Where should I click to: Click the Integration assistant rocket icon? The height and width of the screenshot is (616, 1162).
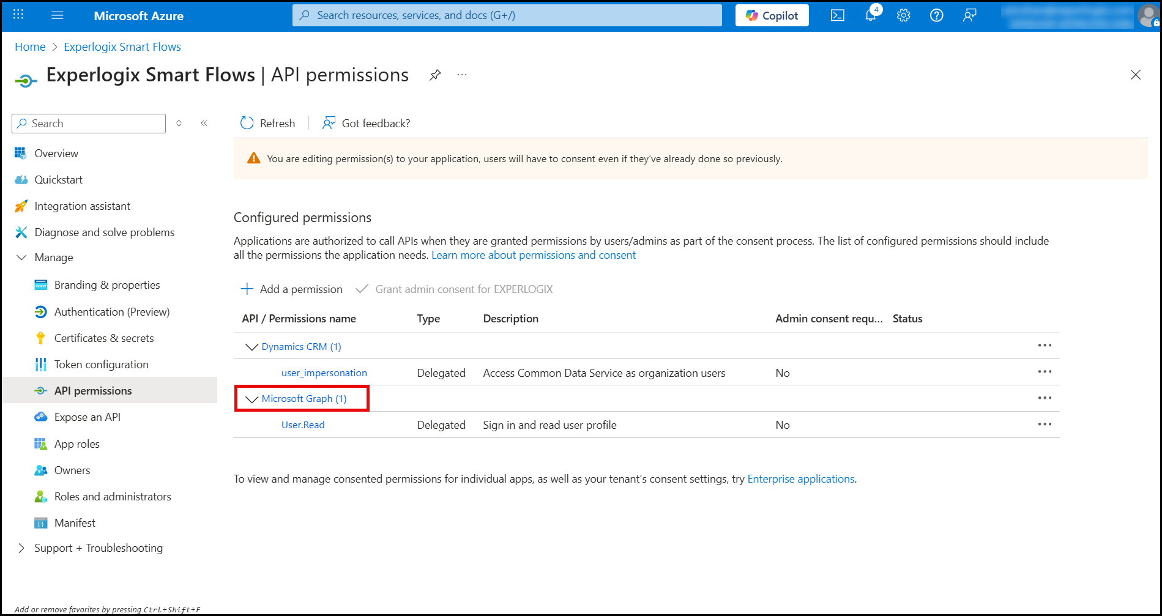[21, 206]
